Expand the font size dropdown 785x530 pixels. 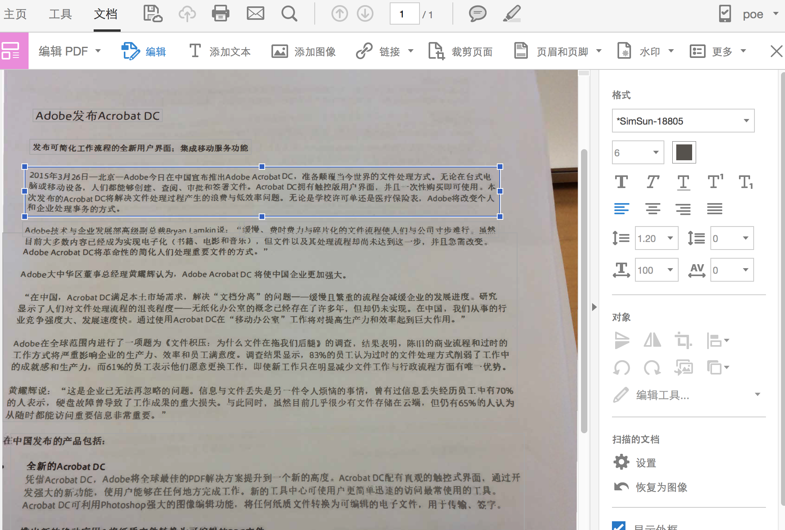pos(656,152)
